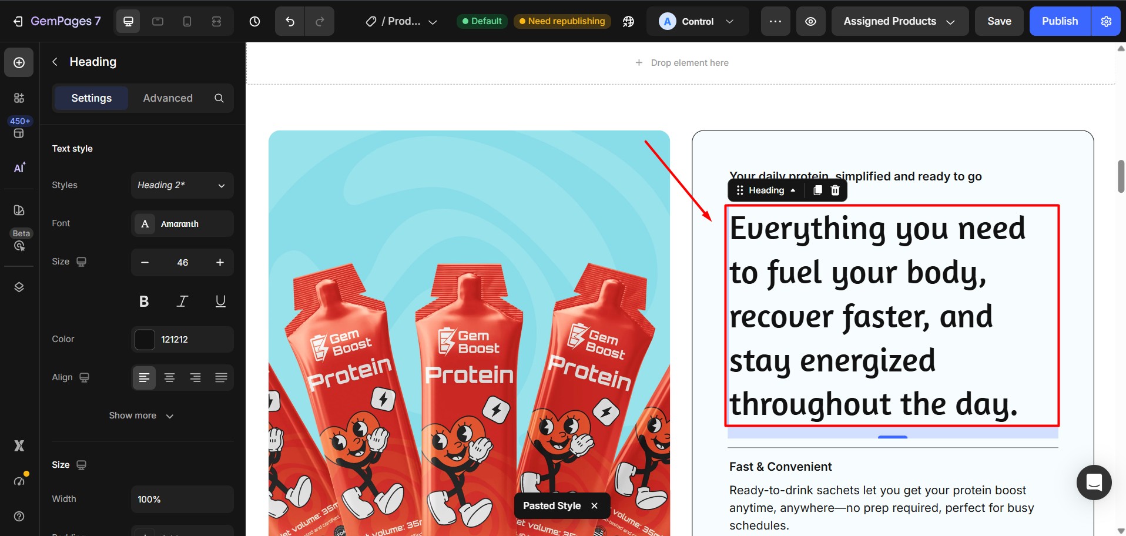Open version history clock icon
Image resolution: width=1126 pixels, height=536 pixels.
(x=254, y=22)
